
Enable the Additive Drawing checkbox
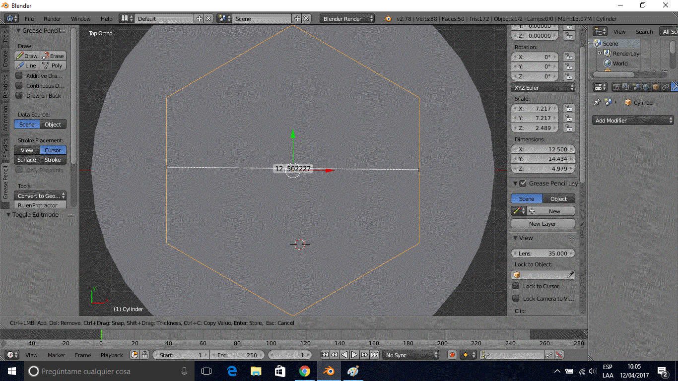coord(19,76)
